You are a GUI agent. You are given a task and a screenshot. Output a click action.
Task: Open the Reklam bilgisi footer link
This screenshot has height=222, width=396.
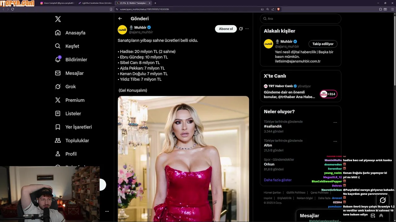(x=305, y=198)
